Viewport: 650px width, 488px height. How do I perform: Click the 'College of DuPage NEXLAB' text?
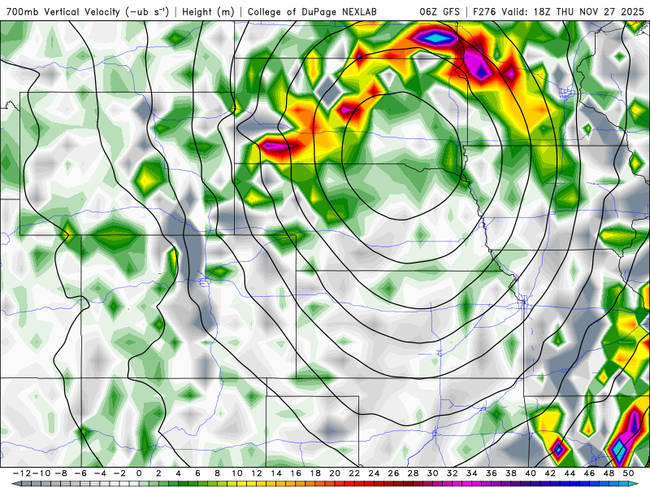pyautogui.click(x=312, y=12)
